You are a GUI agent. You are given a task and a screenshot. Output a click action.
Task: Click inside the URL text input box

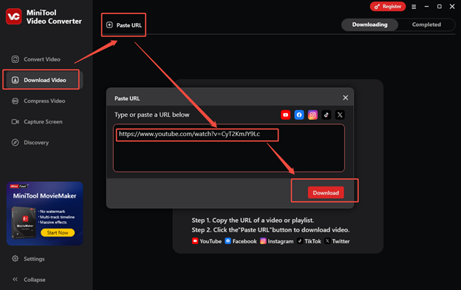229,148
